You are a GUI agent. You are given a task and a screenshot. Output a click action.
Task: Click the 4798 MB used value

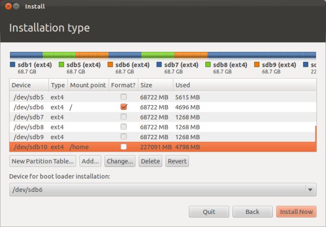pyautogui.click(x=187, y=147)
